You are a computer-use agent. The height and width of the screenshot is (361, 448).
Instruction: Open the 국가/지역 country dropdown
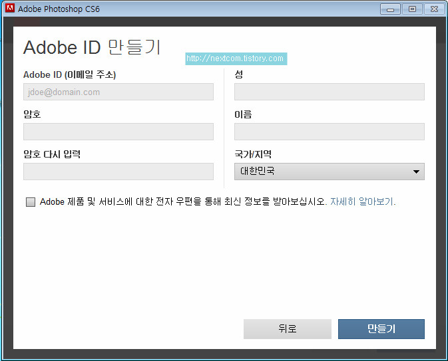tap(330, 172)
